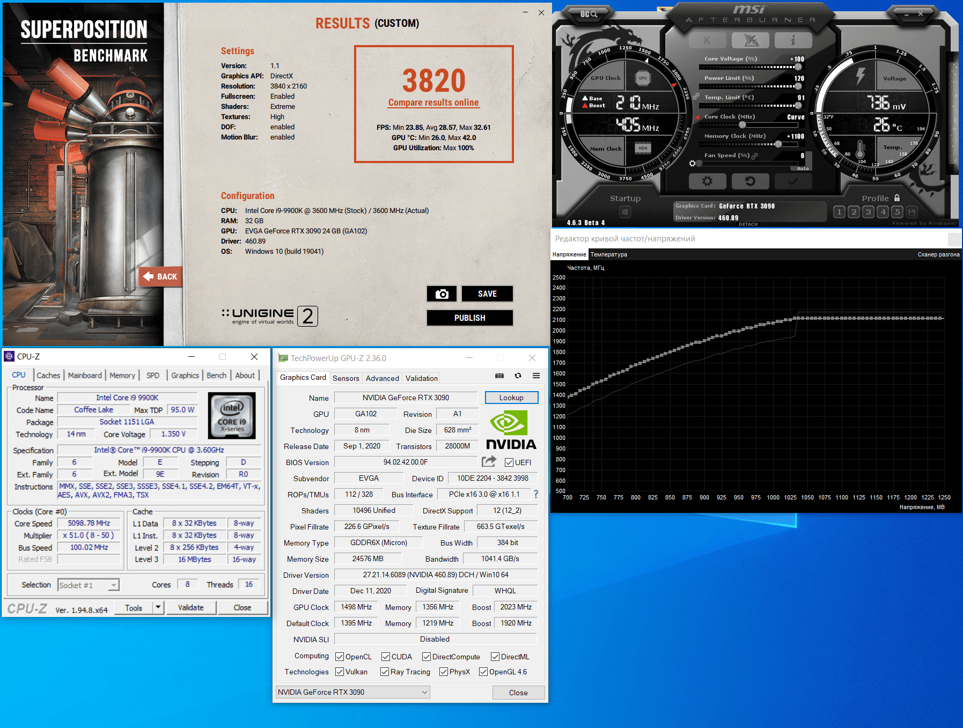Screen dimensions: 963x728
Task: Toggle the DirectML checkbox
Action: [x=495, y=657]
